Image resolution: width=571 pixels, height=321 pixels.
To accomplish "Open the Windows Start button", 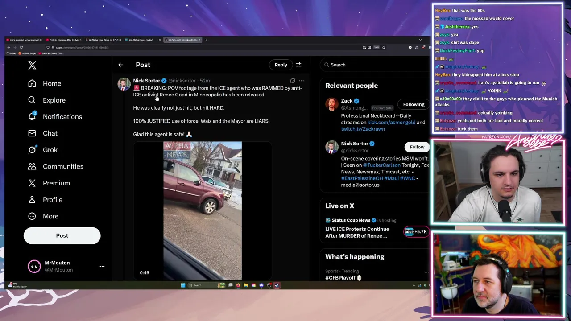I will click(x=183, y=285).
